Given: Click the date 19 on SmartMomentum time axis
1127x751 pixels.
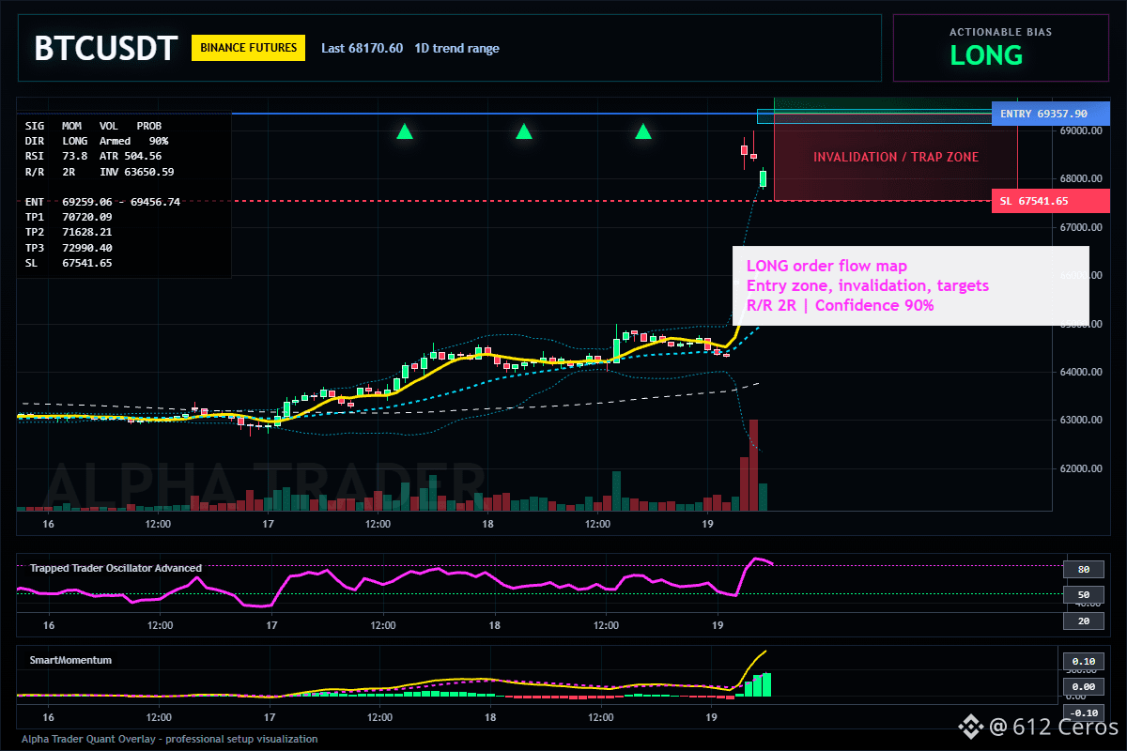Looking at the screenshot, I should (x=711, y=717).
